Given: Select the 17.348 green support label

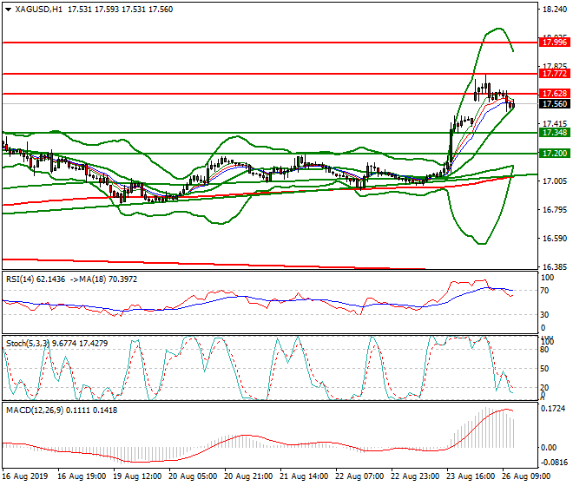Looking at the screenshot, I should tap(555, 133).
